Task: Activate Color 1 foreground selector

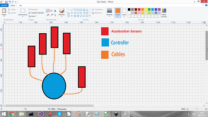Action: point(118,13)
